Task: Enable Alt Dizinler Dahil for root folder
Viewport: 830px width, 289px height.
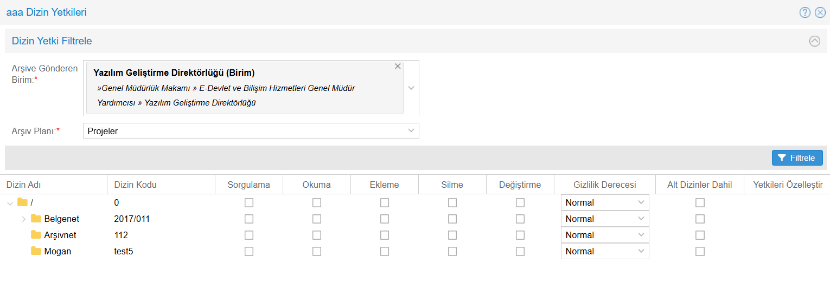Action: (x=700, y=203)
